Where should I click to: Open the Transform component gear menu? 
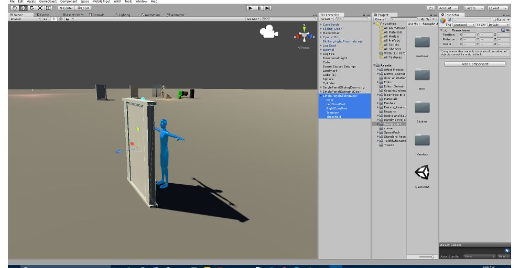click(508, 30)
